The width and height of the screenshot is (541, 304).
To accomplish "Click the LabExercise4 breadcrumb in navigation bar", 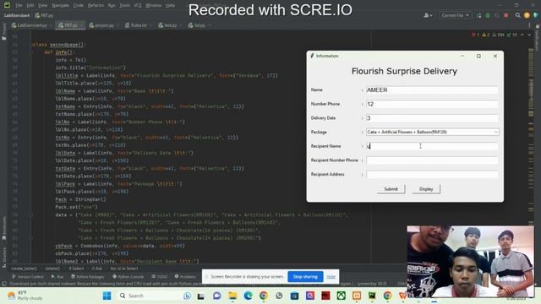I will point(17,15).
